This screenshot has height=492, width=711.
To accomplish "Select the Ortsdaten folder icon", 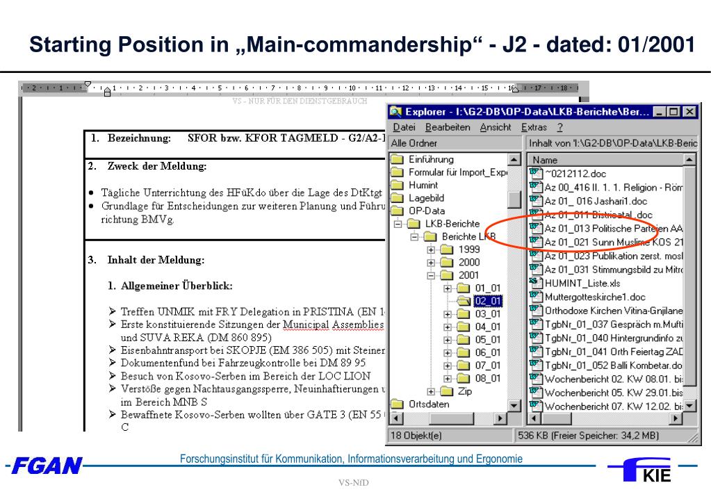I will (398, 404).
